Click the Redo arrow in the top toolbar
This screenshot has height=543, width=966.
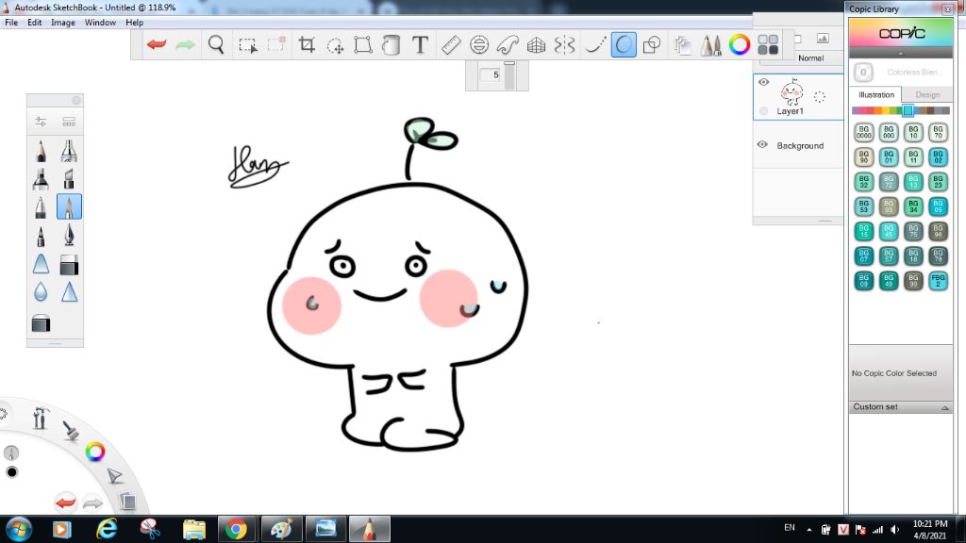click(x=185, y=44)
